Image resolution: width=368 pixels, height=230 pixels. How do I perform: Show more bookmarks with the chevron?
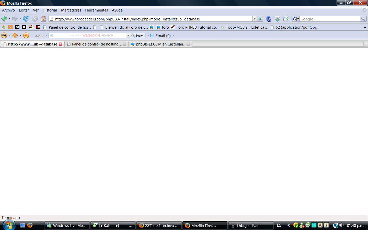click(x=365, y=27)
